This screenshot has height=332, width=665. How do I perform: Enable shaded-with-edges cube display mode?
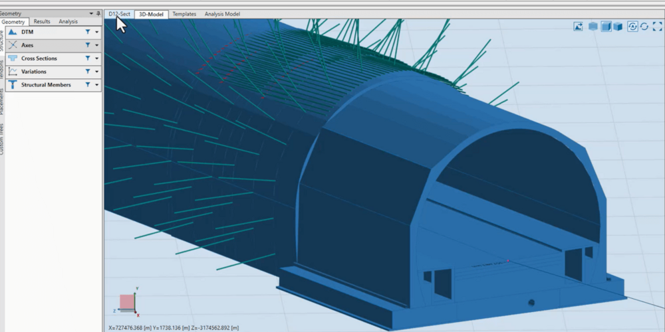click(606, 27)
